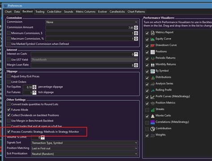Switch to the Trading tab
The height and width of the screenshot is (161, 212).
40,12
